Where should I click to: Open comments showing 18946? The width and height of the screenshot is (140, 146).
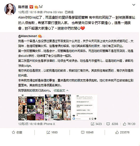coord(87,132)
